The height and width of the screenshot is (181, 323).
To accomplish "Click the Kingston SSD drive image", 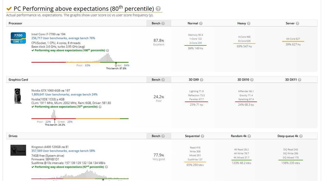I will point(18,150).
